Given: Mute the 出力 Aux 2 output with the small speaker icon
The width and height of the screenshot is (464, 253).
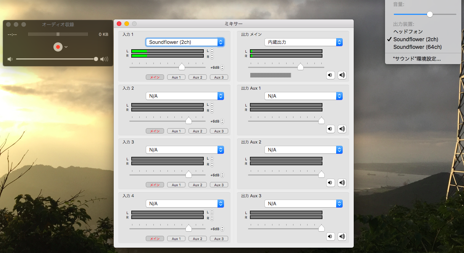Looking at the screenshot, I should 330,183.
